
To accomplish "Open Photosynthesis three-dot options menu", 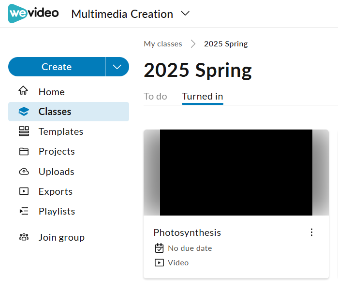I will [311, 232].
